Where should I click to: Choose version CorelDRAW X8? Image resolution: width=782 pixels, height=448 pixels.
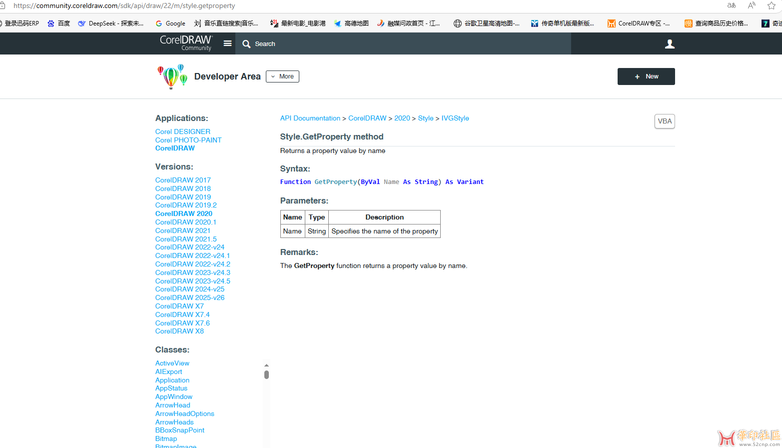[x=179, y=331]
